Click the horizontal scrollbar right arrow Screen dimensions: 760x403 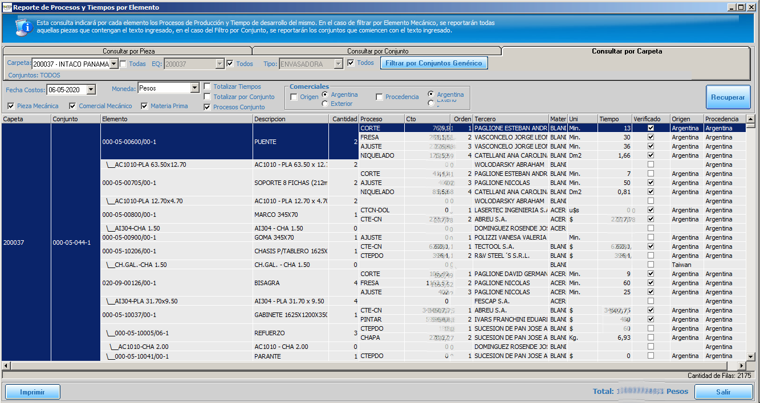pyautogui.click(x=741, y=365)
